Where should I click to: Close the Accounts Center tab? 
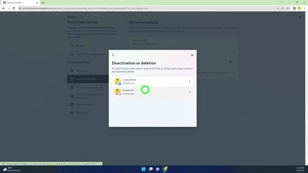click(x=37, y=3)
